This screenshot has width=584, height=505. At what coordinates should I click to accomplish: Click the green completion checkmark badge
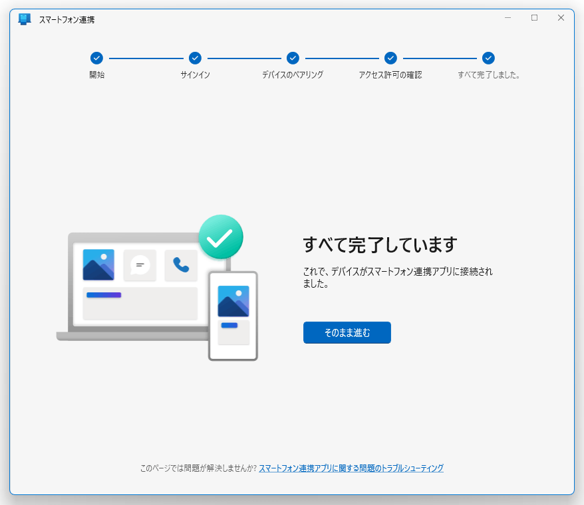(221, 237)
